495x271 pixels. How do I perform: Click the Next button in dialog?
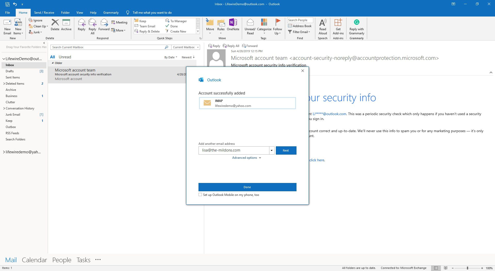[286, 150]
